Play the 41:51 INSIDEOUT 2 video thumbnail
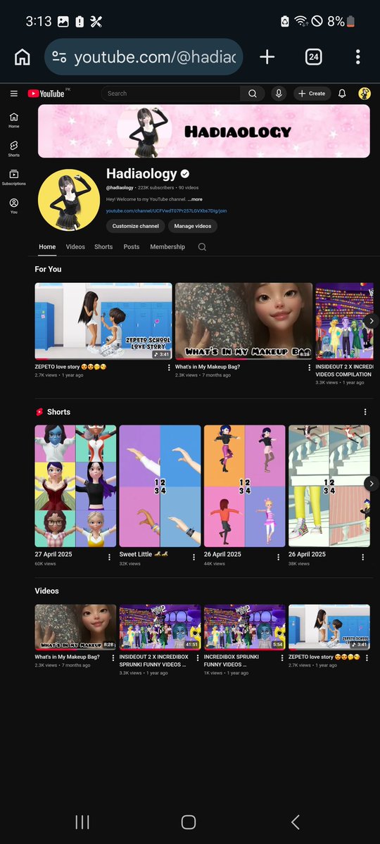Image resolution: width=380 pixels, height=844 pixels. 160,627
